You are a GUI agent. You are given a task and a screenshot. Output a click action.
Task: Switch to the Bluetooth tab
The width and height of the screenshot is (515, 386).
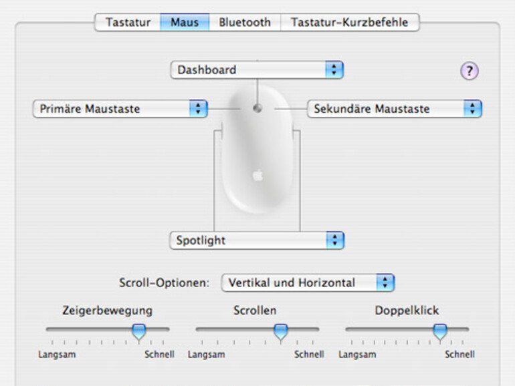click(245, 22)
